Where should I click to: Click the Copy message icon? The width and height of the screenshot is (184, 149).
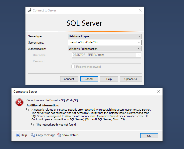coord(33,135)
